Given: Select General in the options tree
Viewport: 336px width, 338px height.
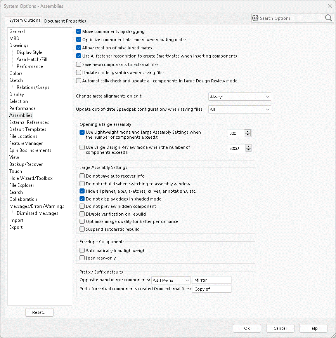Looking at the screenshot, I should click(17, 31).
